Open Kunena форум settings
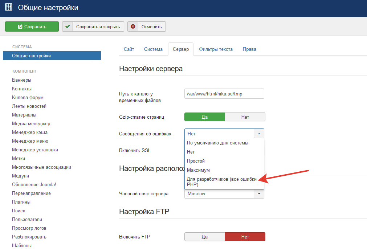This screenshot has width=367, height=249. [28, 97]
